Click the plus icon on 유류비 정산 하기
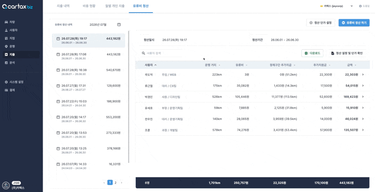 click(x=344, y=22)
